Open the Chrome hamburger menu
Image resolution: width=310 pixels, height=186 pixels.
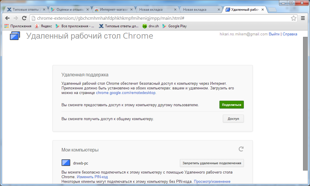pos(303,18)
